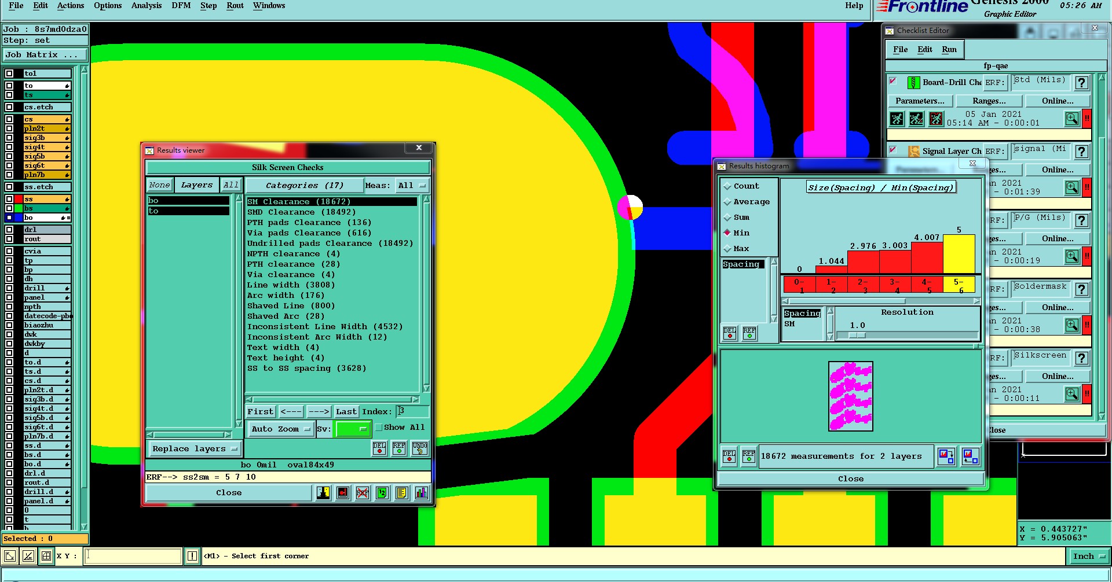Toggle visibility box of layer drl

coord(9,230)
